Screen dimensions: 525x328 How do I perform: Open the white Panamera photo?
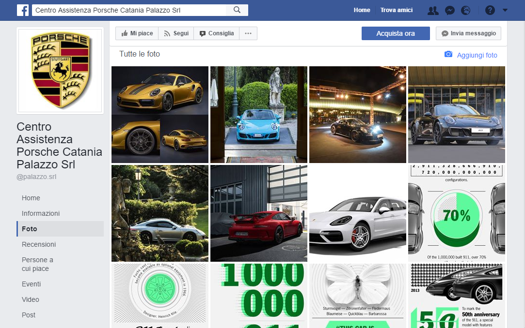click(x=358, y=213)
